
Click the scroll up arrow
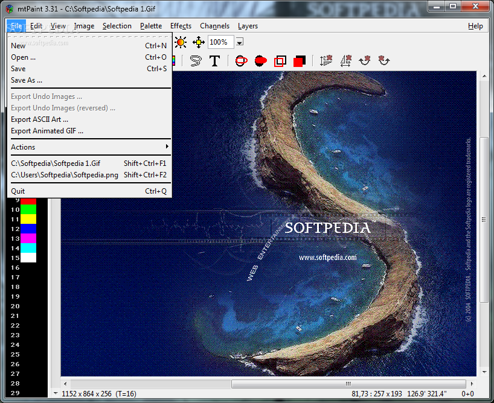point(484,76)
